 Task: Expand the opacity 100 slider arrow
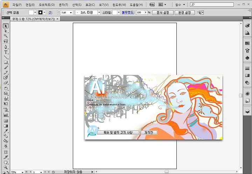(146, 12)
